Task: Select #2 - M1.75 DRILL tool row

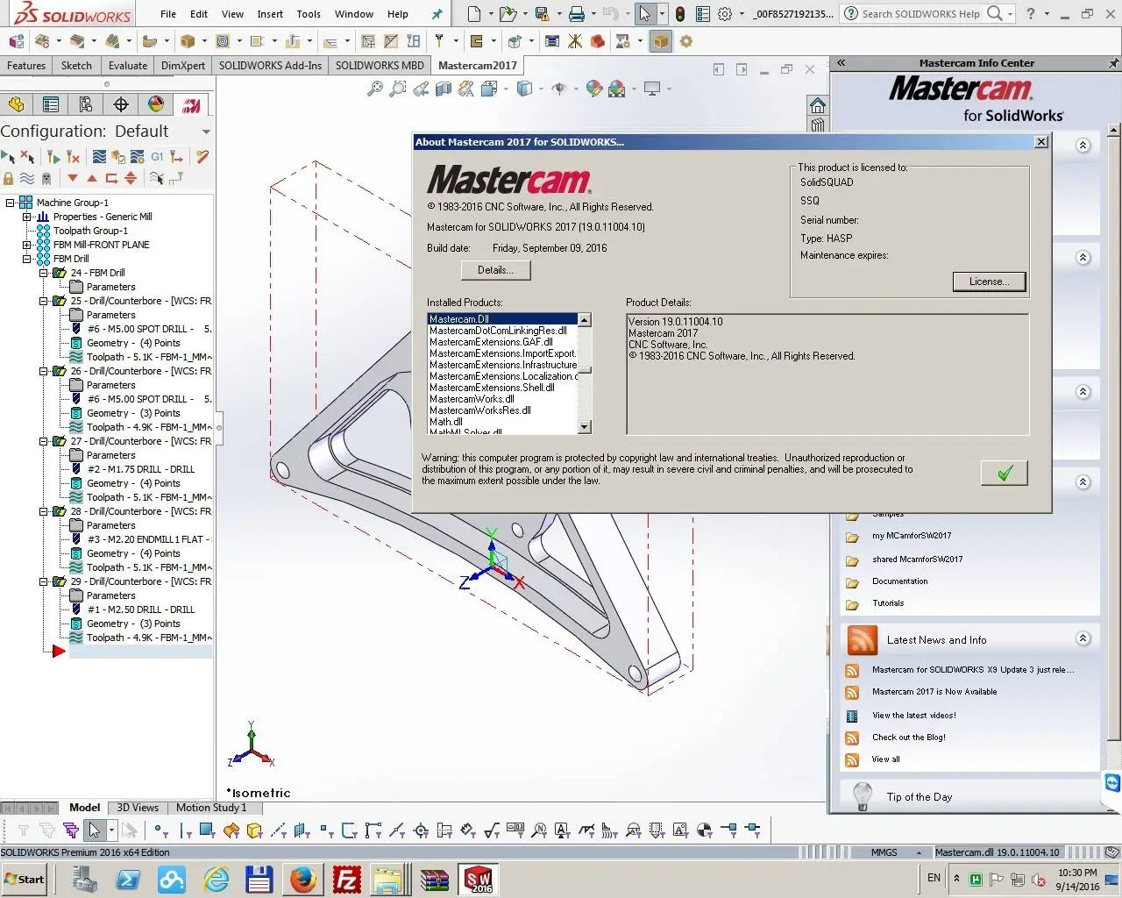Action: tap(140, 469)
